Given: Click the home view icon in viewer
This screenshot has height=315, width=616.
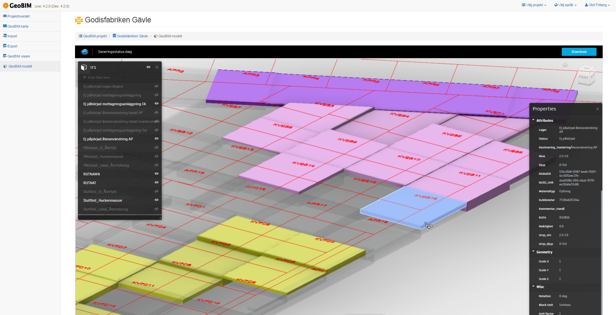Looking at the screenshot, I should point(565,65).
